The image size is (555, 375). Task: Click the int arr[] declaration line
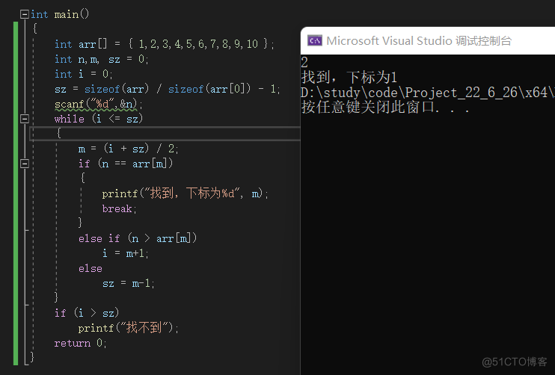tap(165, 44)
